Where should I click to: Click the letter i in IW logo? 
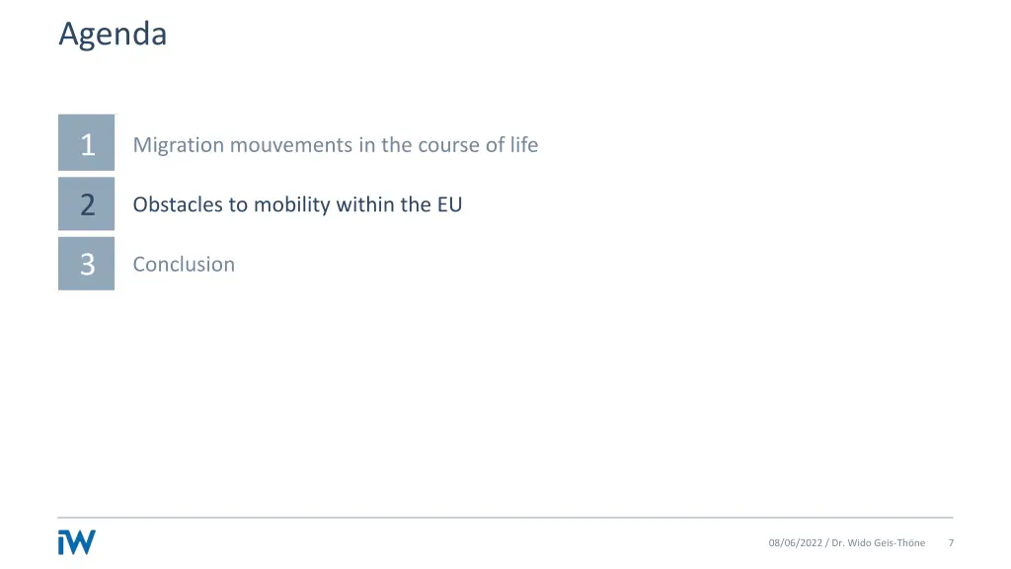click(62, 542)
